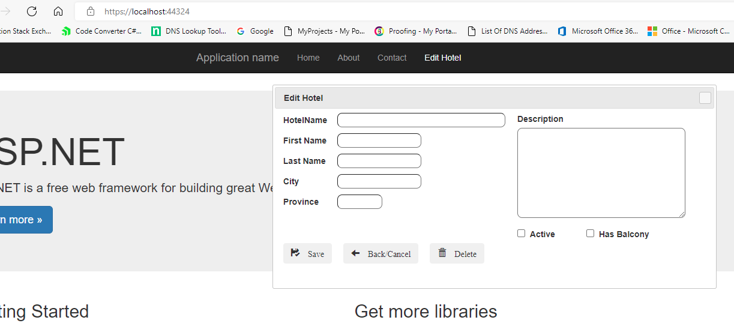Click the browser refresh icon
The image size is (734, 323).
tap(32, 11)
